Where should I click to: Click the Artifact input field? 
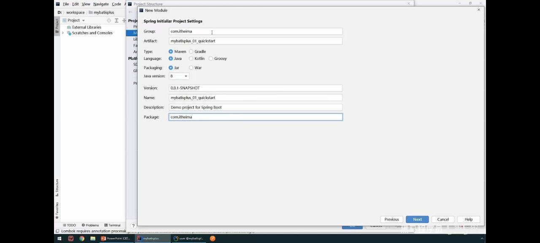(255, 41)
